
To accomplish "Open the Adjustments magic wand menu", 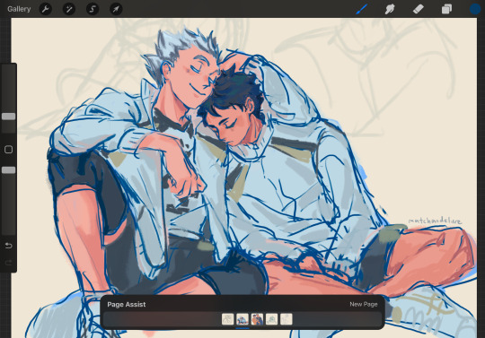I will pyautogui.click(x=69, y=9).
